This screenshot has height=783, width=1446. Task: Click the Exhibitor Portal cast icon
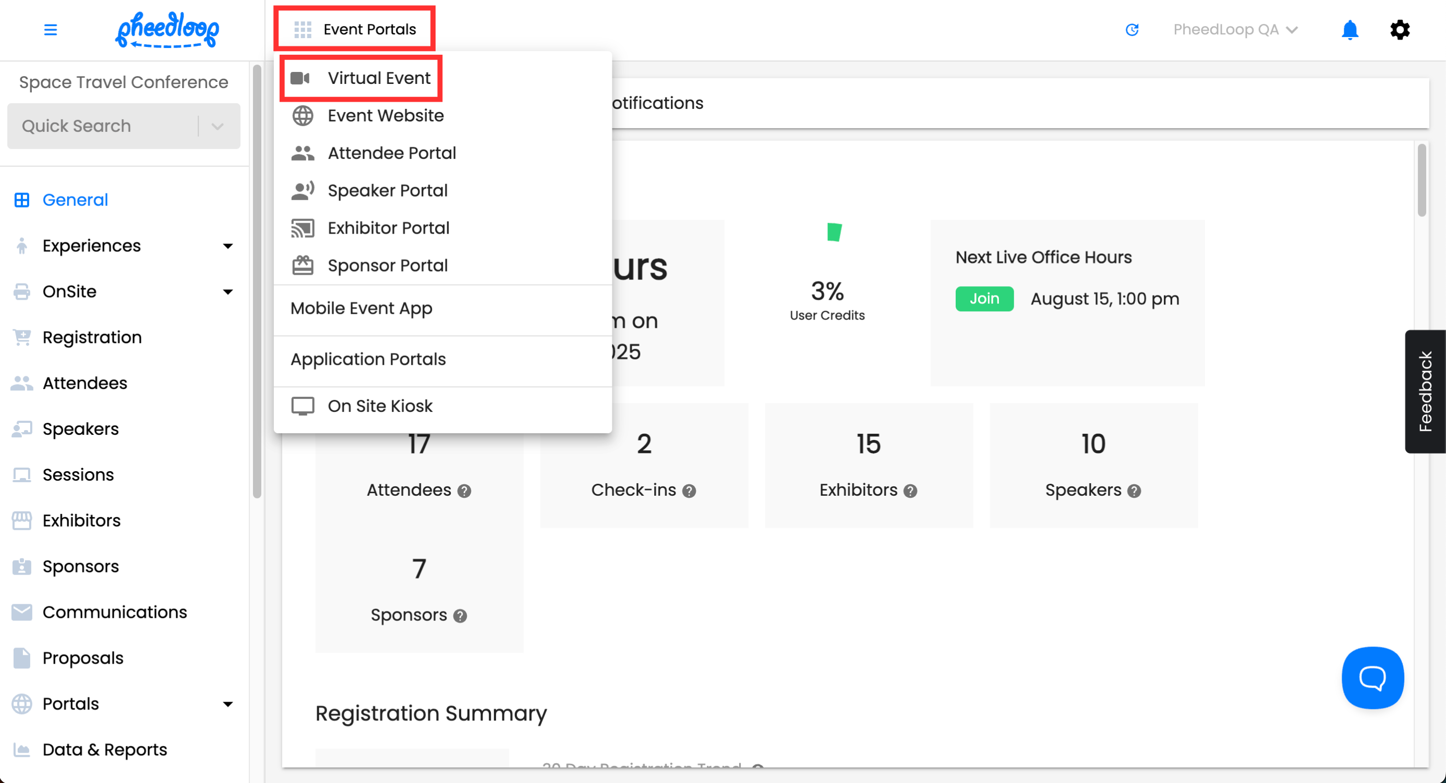click(303, 228)
